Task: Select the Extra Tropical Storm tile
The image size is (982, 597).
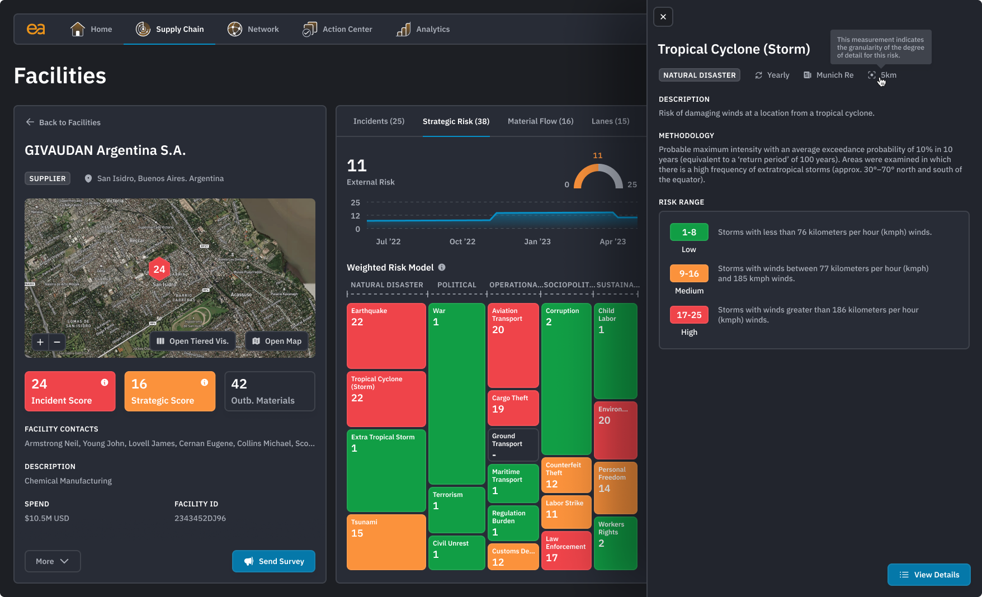Action: pos(386,471)
